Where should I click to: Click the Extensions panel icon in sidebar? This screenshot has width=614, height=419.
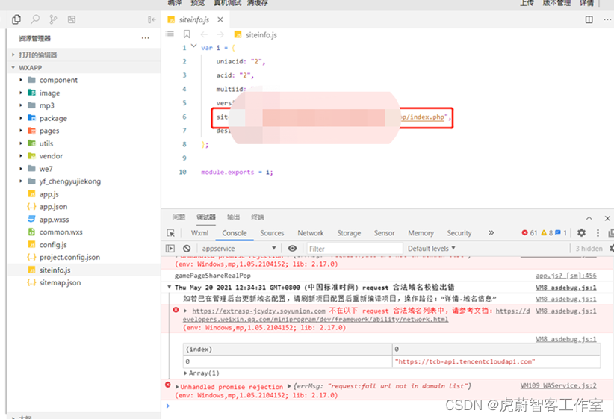pos(71,19)
